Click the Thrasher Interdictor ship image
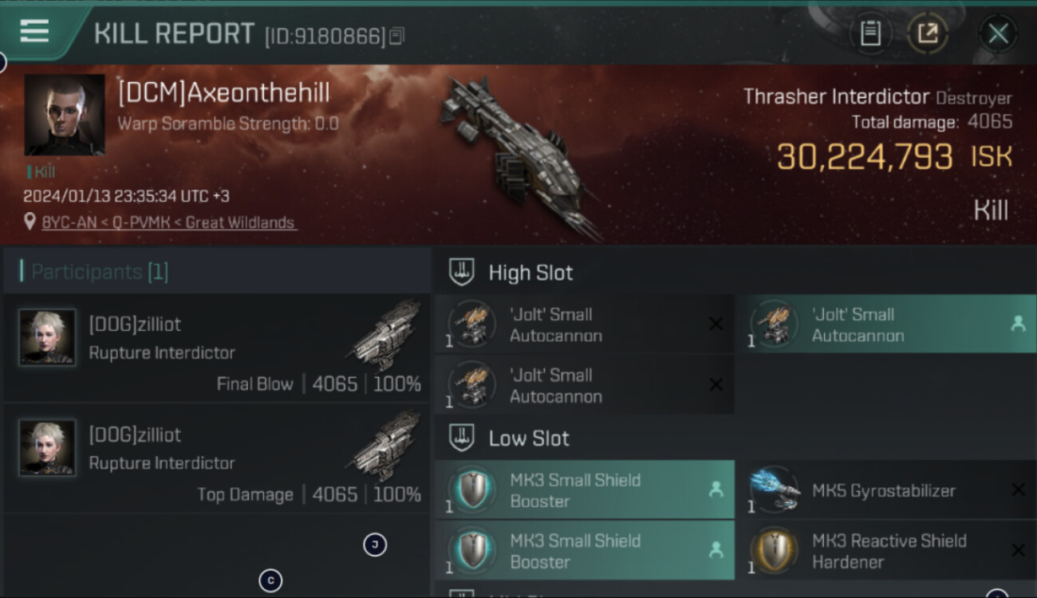Viewport: 1037px width, 598px height. click(x=518, y=155)
